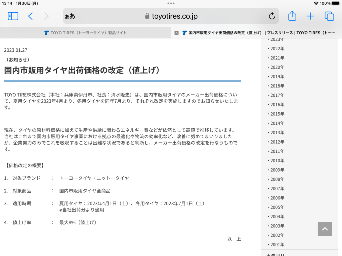
Task: Tap the トーヨータイヤ・ニットータイヤ brand text
Action: tap(94, 178)
